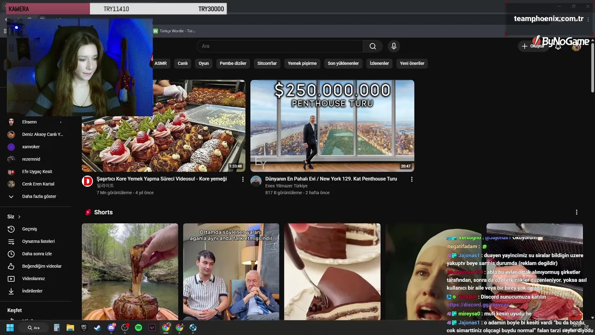Click the Shorts section heading
The height and width of the screenshot is (335, 595).
[103, 212]
